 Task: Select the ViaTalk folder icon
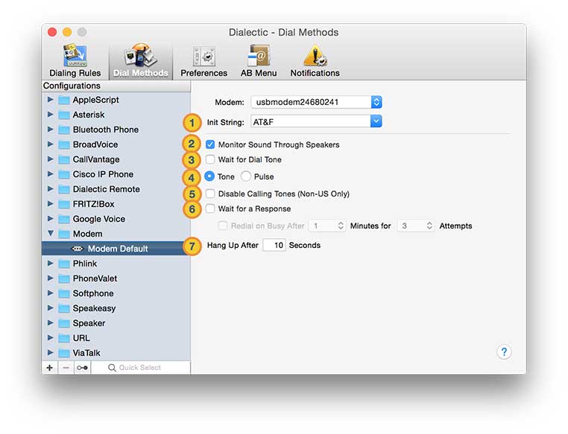tap(64, 353)
